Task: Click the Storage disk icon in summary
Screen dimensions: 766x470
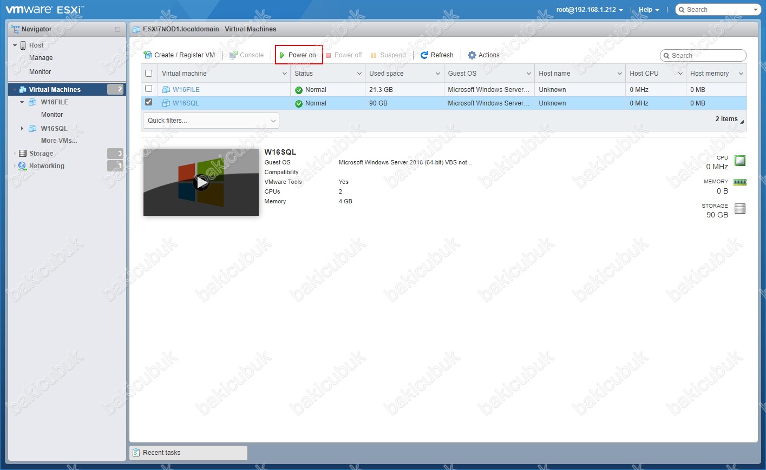Action: pos(740,208)
